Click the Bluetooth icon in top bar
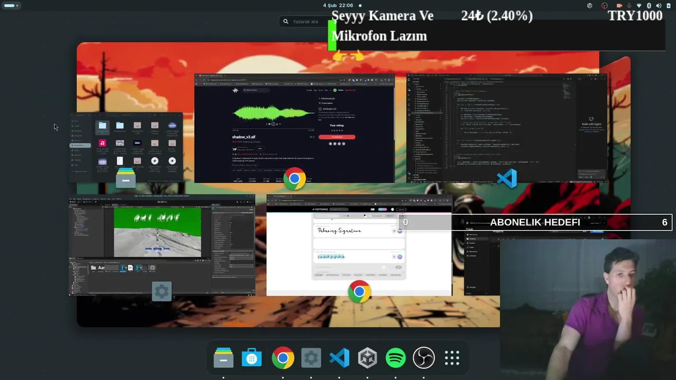This screenshot has height=380, width=676. tap(649, 6)
